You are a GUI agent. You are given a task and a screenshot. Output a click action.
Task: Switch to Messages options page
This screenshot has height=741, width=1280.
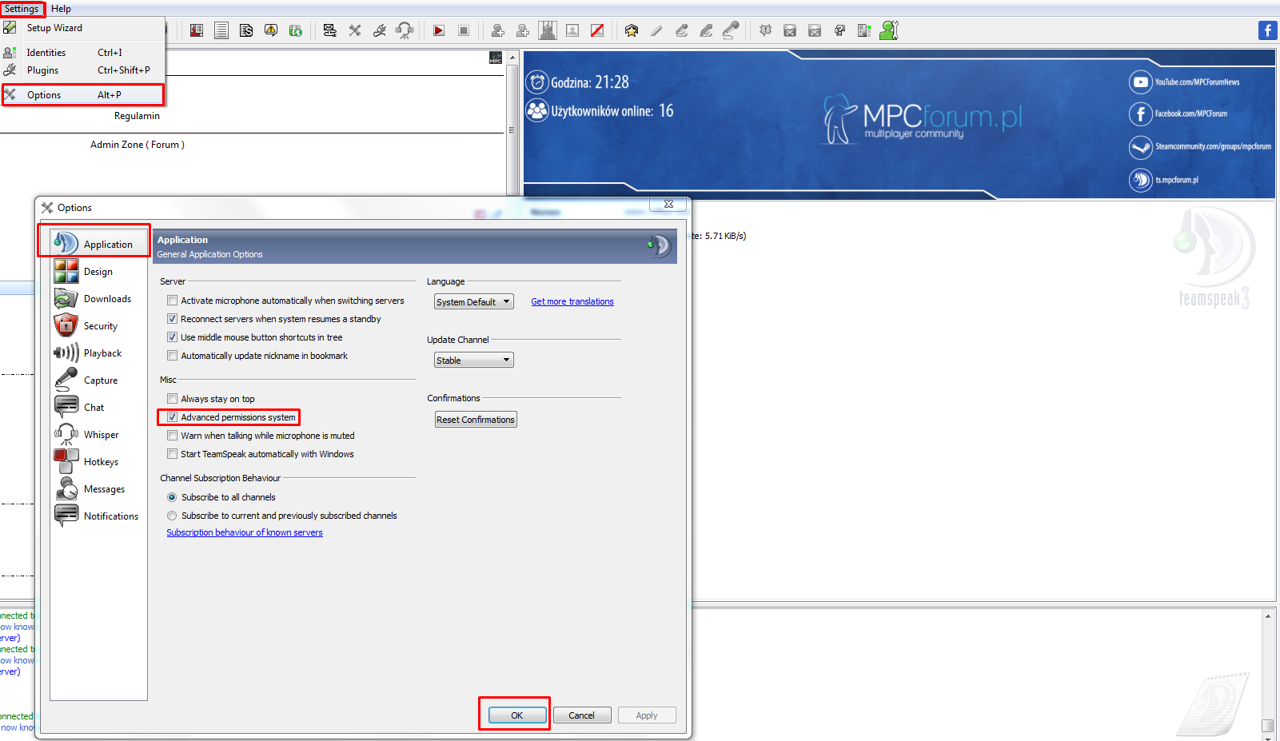[x=98, y=489]
